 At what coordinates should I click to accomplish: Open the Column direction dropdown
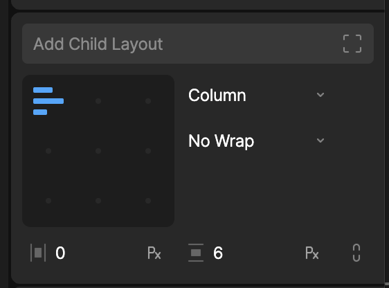(x=257, y=95)
